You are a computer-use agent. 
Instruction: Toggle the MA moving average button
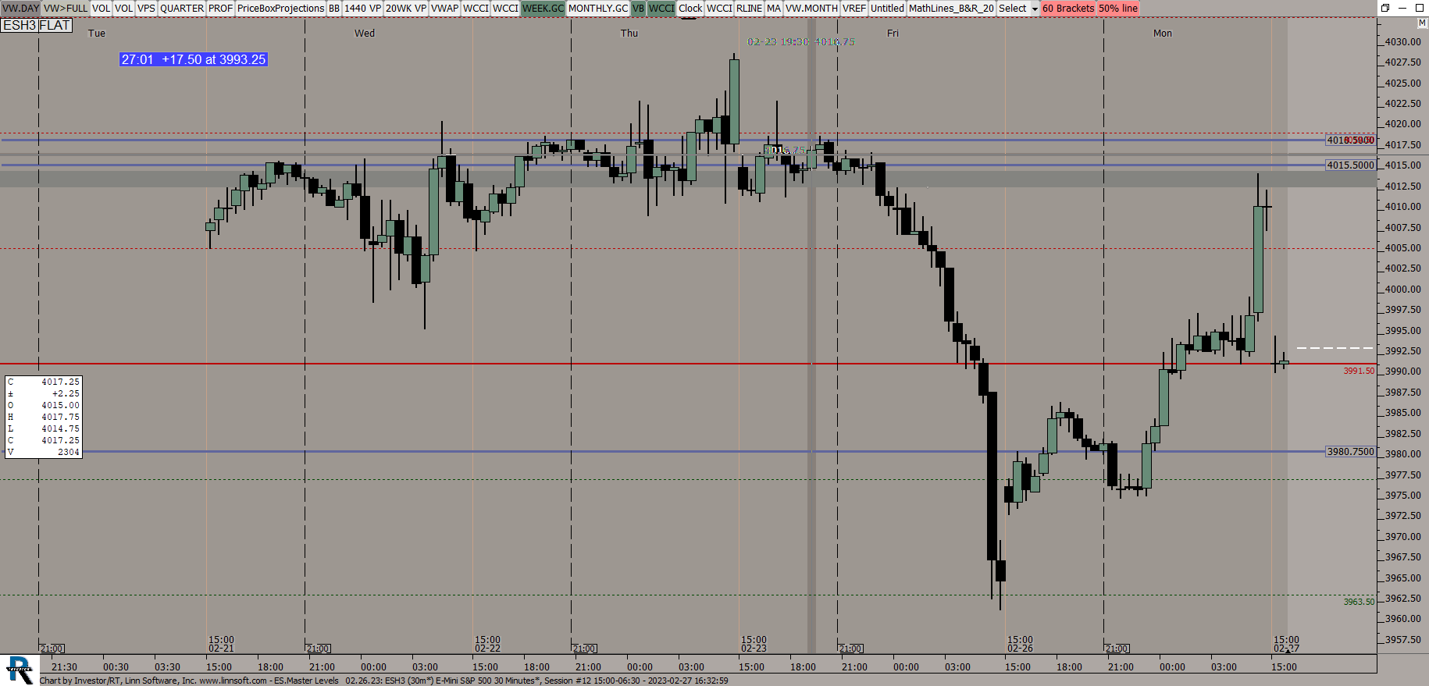click(774, 8)
